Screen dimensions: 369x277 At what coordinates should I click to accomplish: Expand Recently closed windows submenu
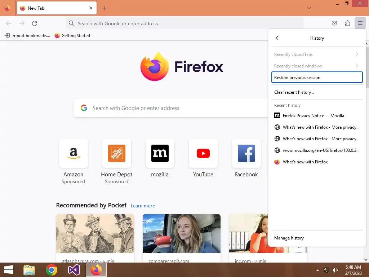[x=317, y=66]
